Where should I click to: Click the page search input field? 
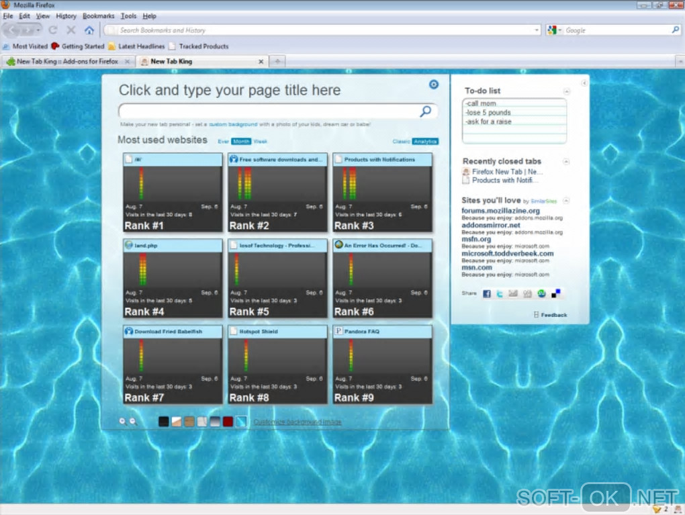pos(269,111)
